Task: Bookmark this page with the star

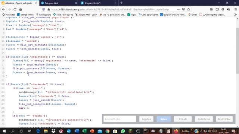Action: pyautogui.click(x=189, y=9)
